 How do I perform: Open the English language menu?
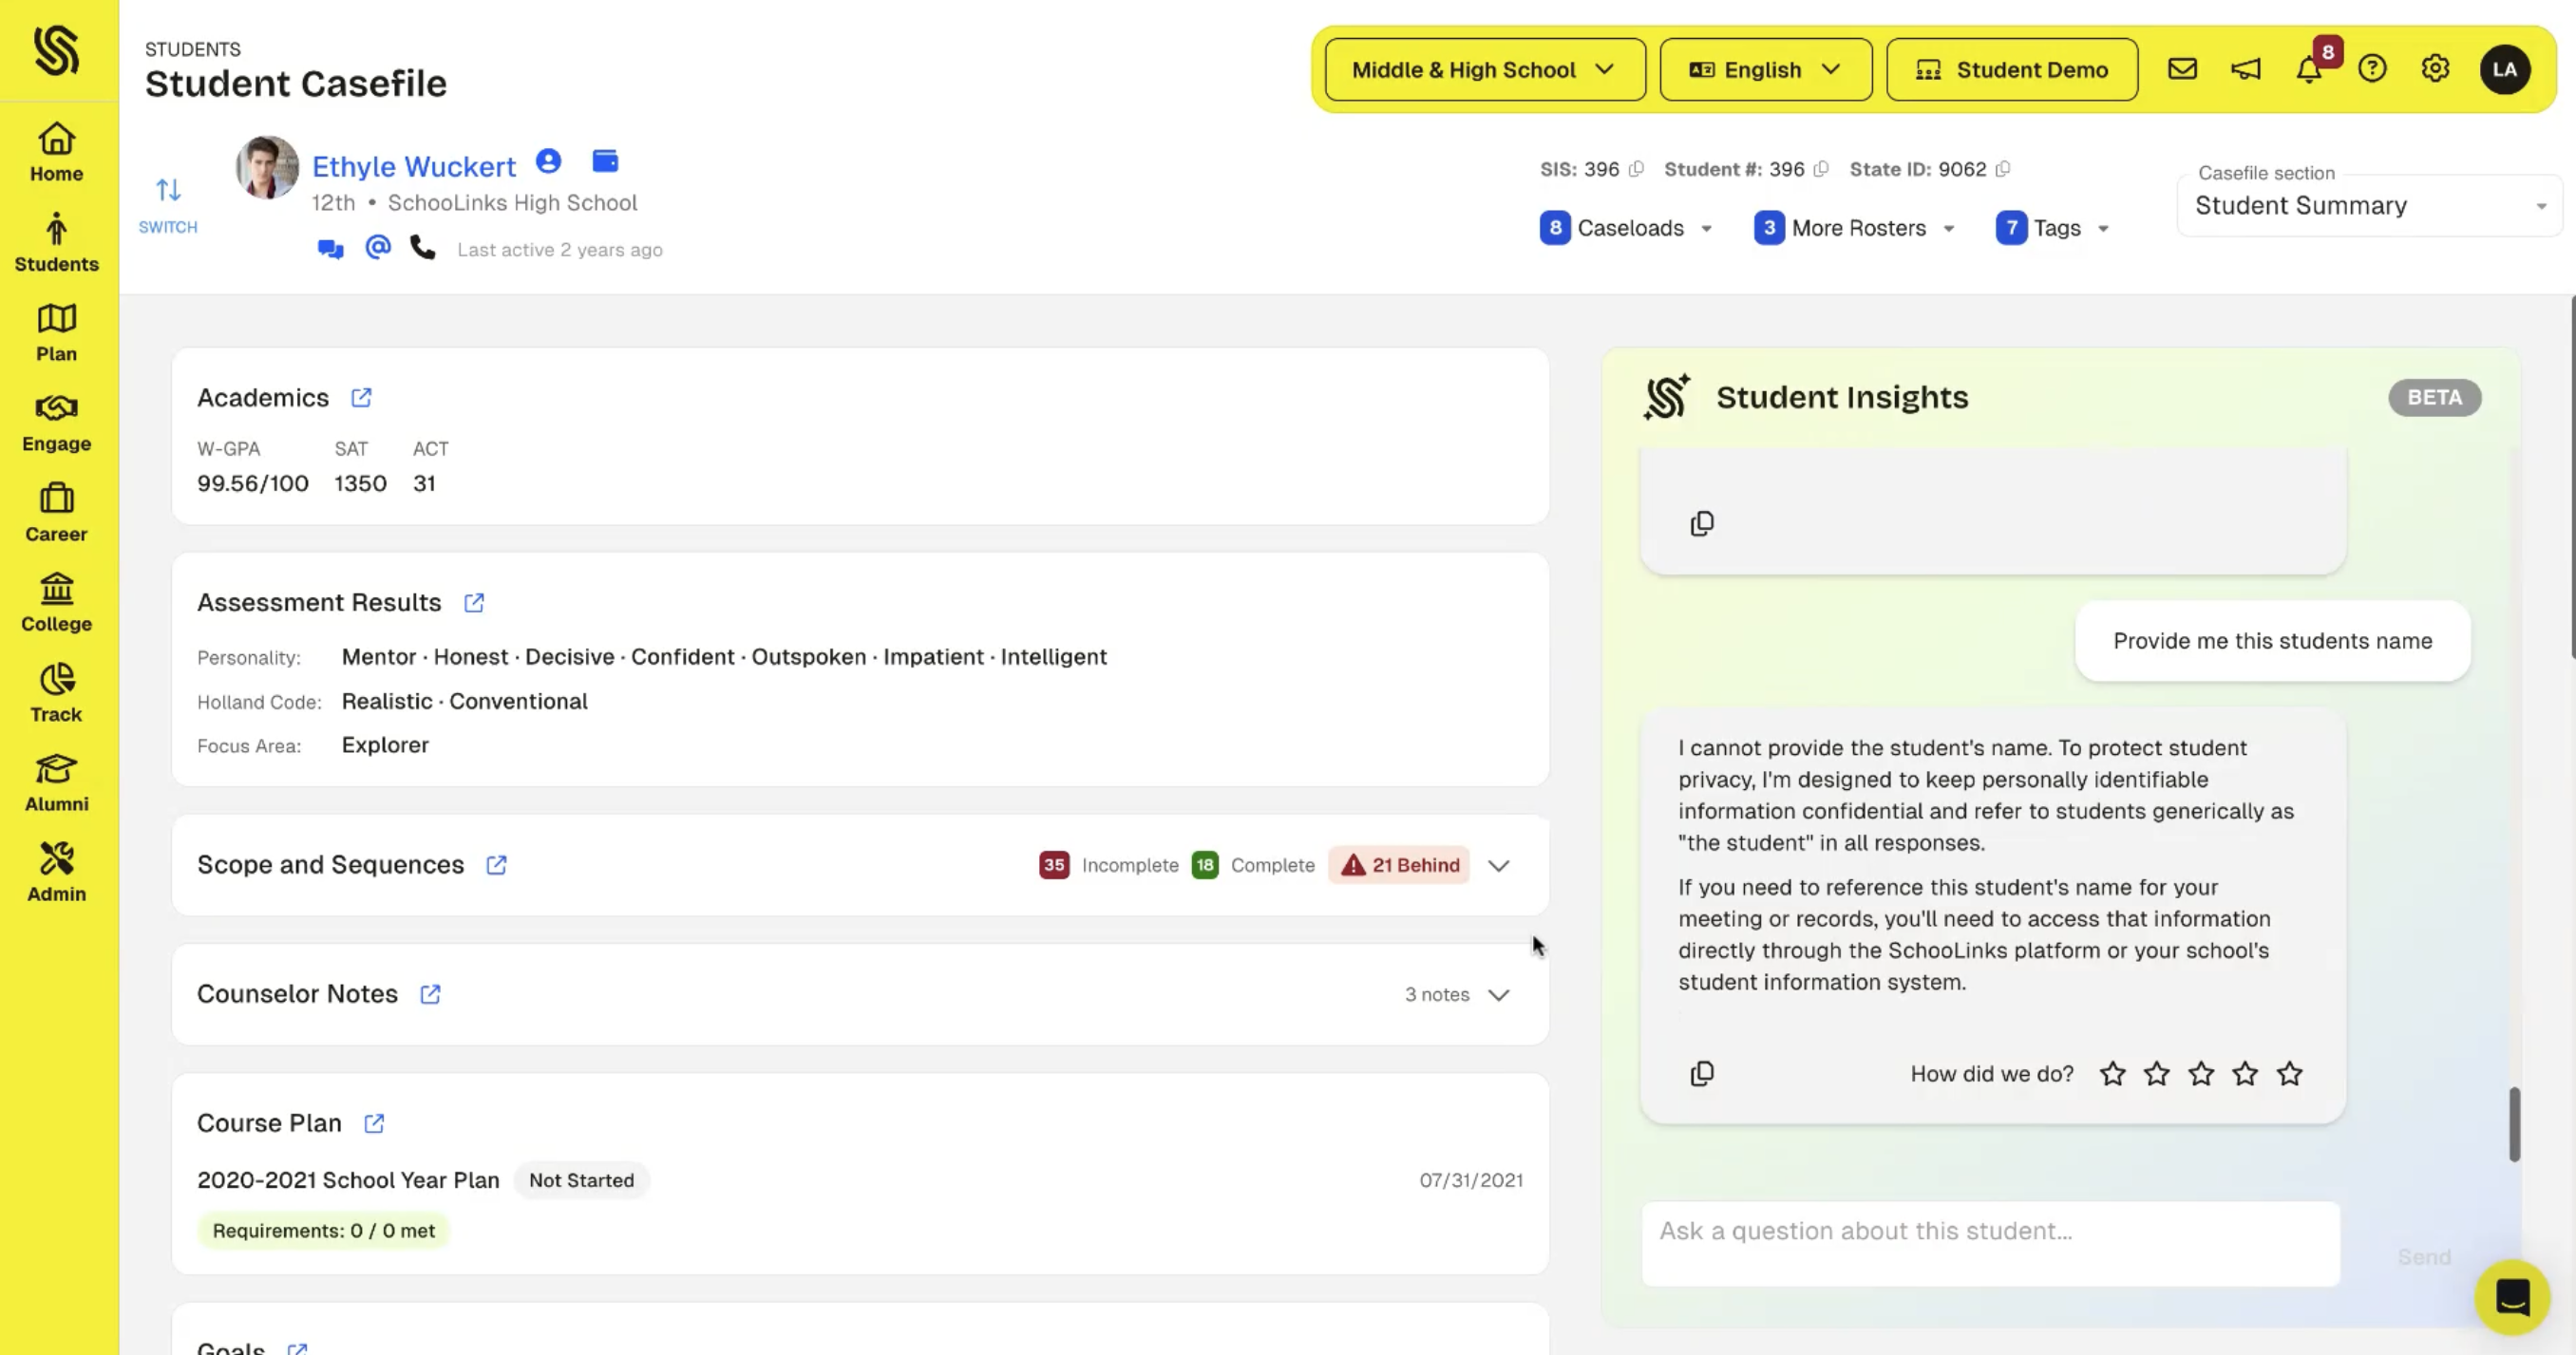(1765, 69)
